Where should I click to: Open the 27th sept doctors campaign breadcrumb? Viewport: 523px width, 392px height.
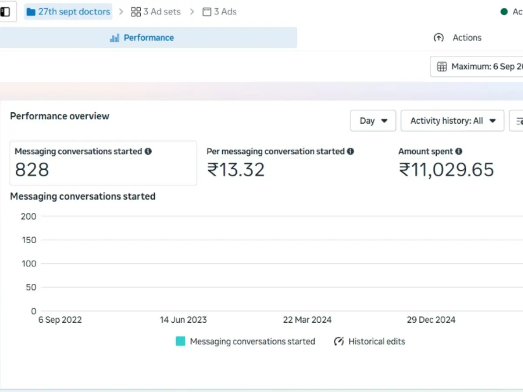(68, 12)
